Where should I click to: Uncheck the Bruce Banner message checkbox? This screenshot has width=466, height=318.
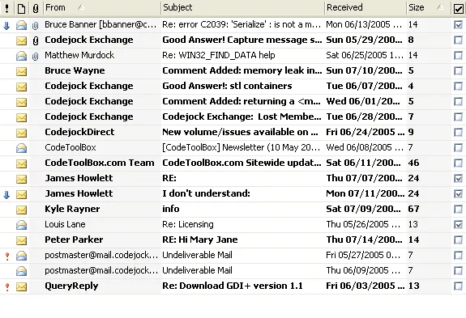[x=458, y=24]
